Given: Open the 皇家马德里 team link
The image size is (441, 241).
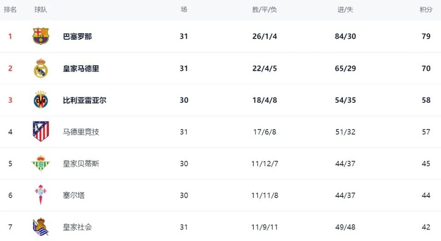Looking at the screenshot, I should (81, 68).
